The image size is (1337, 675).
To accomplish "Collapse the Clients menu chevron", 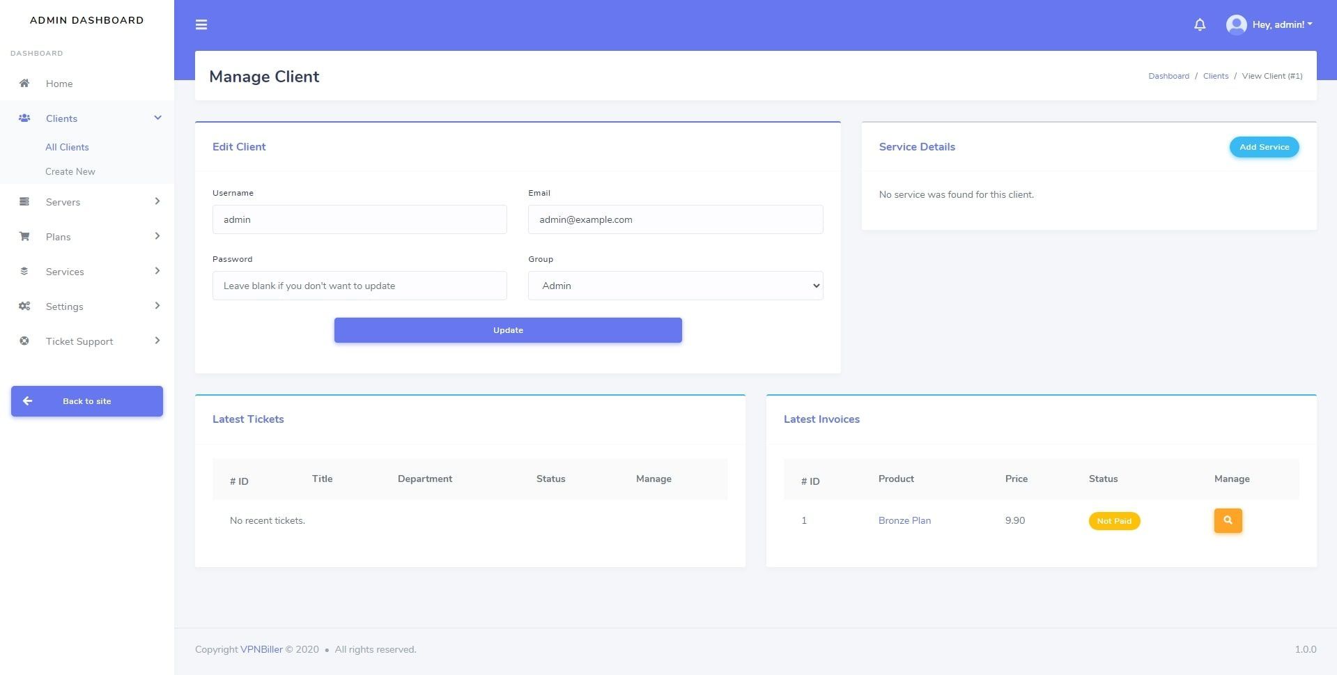I will point(157,118).
